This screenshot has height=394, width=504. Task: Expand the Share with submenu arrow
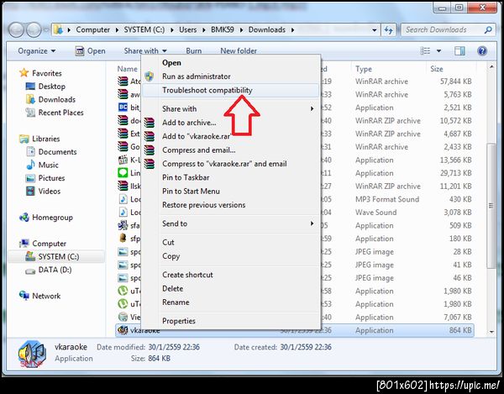click(312, 108)
